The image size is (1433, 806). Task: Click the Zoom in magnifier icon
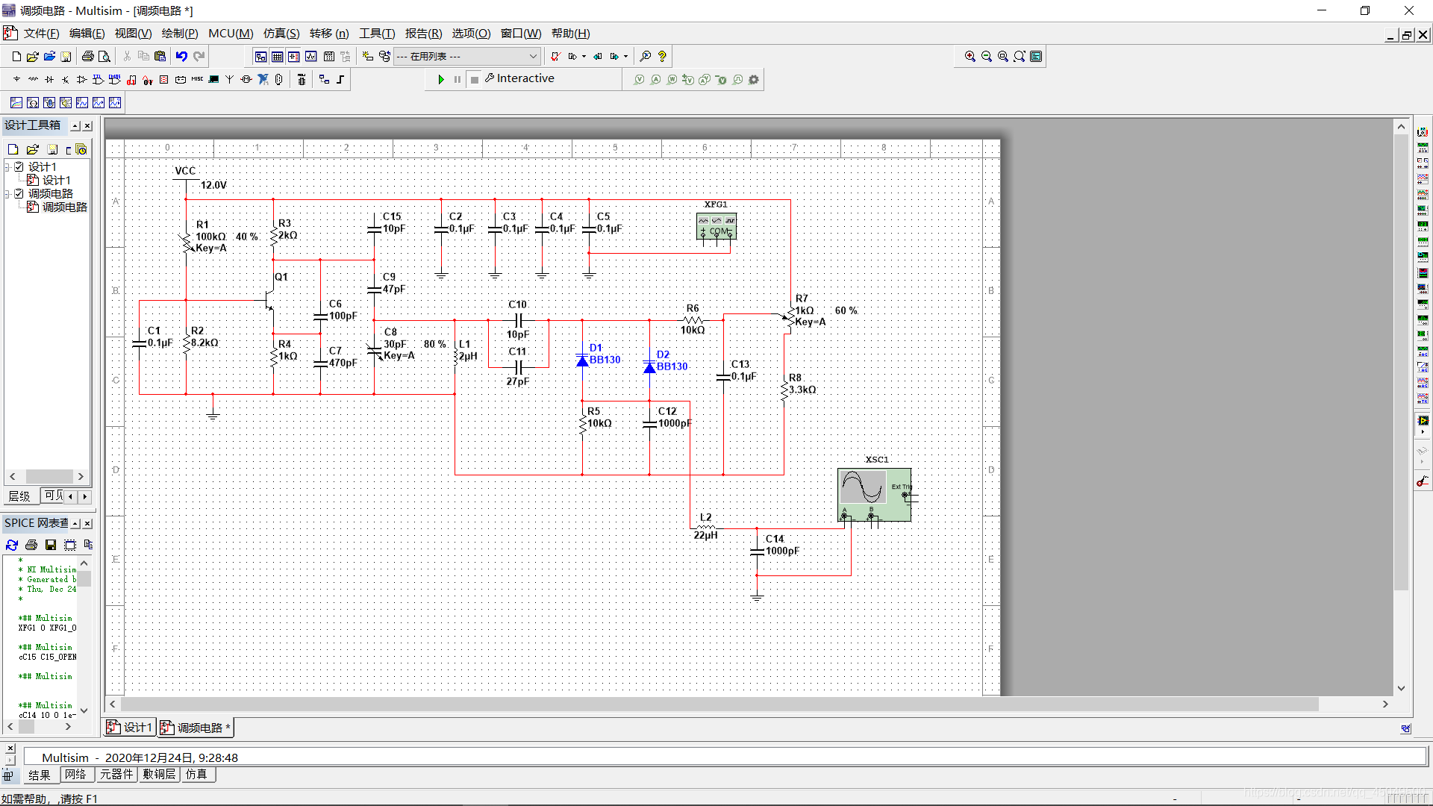970,56
